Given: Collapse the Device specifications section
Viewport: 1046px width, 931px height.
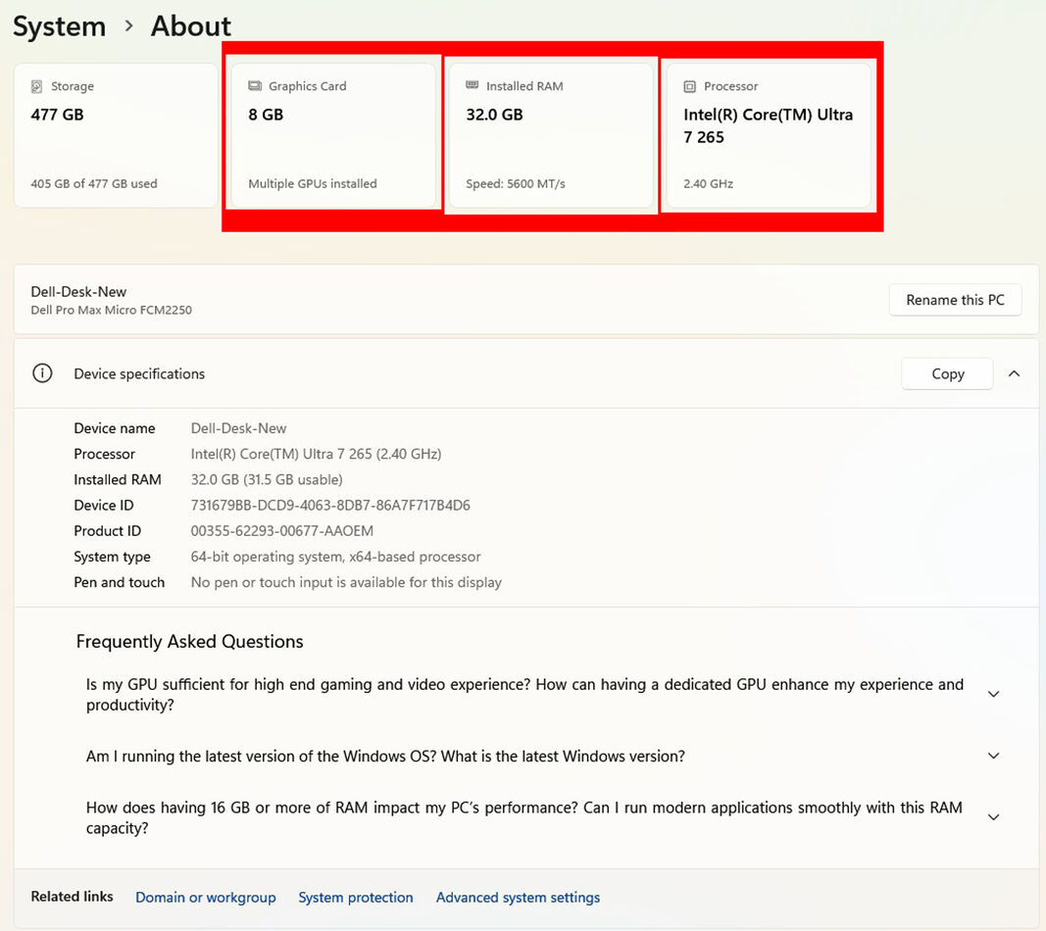Looking at the screenshot, I should click(x=1014, y=373).
